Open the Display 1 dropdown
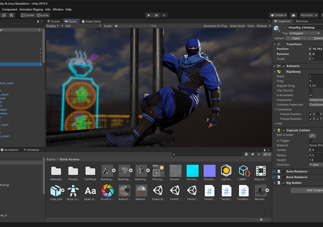This screenshot has height=227, width=323. pyautogui.click(x=55, y=26)
